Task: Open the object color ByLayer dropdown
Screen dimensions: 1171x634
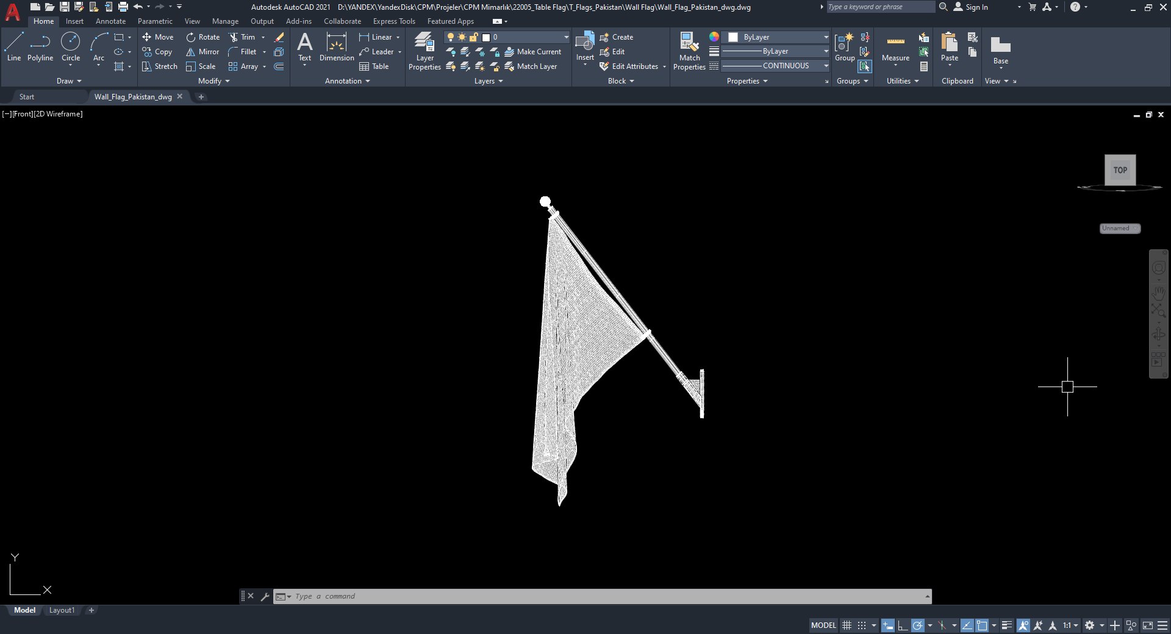Action: pyautogui.click(x=775, y=37)
